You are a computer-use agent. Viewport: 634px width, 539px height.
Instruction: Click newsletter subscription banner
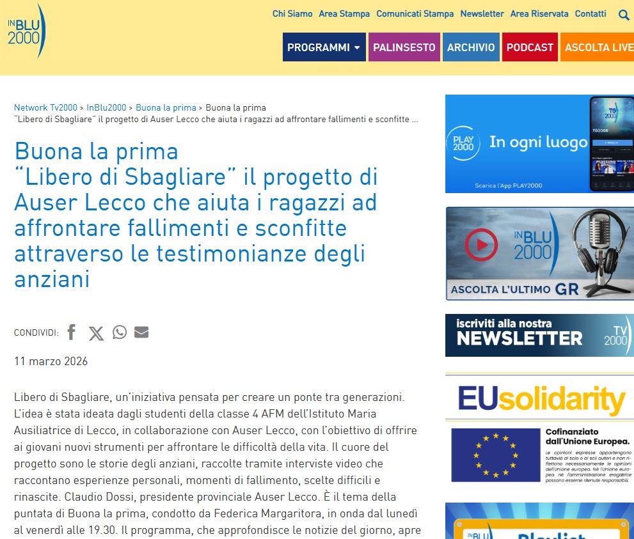[x=539, y=335]
